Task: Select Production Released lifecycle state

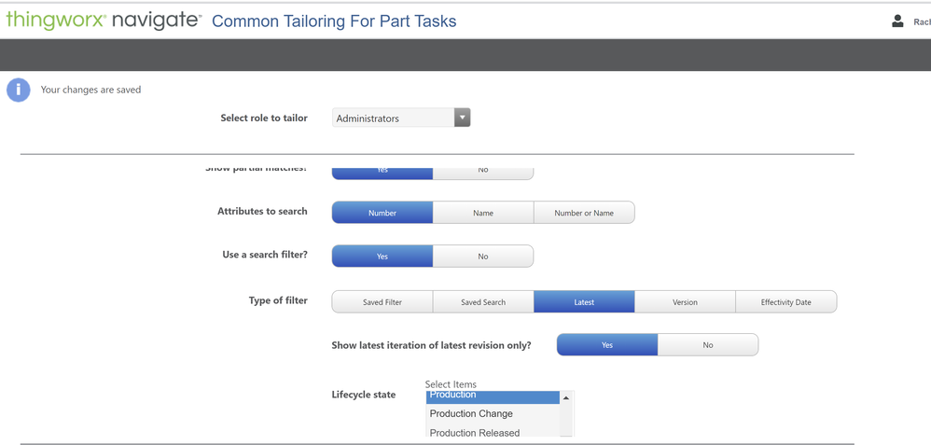Action: (475, 432)
